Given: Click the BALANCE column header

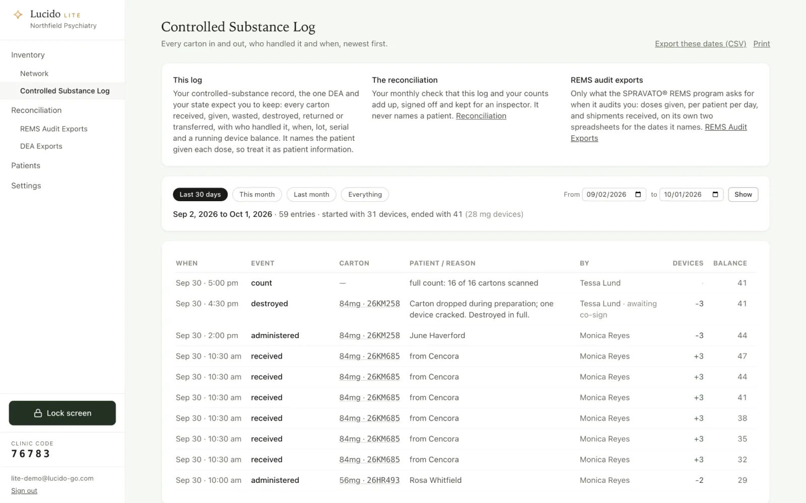Looking at the screenshot, I should (x=730, y=263).
